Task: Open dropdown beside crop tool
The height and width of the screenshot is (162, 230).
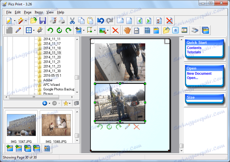Action: (x=95, y=30)
